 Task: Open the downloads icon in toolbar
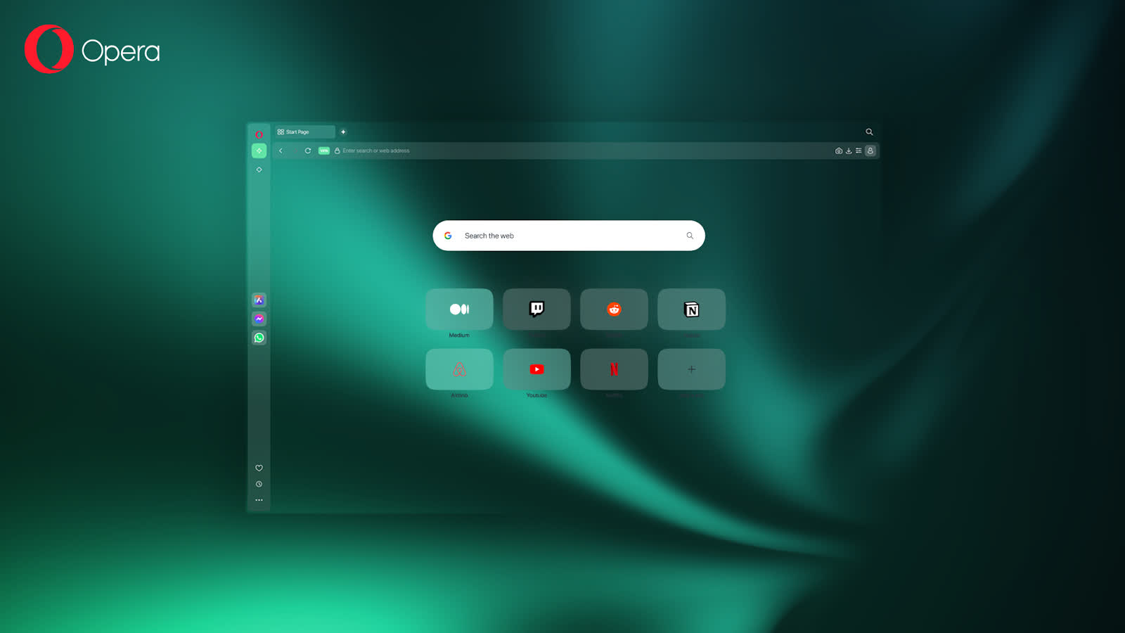coord(849,151)
